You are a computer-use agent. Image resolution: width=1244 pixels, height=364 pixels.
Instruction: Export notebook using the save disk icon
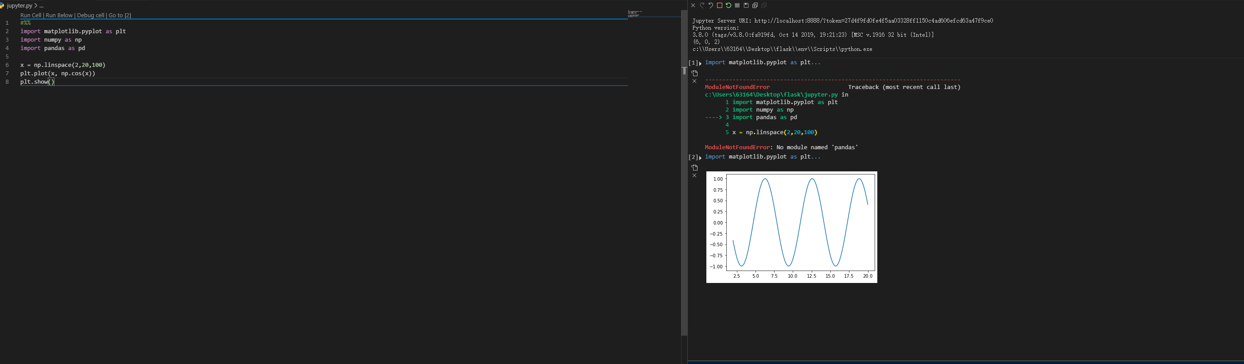tap(746, 6)
